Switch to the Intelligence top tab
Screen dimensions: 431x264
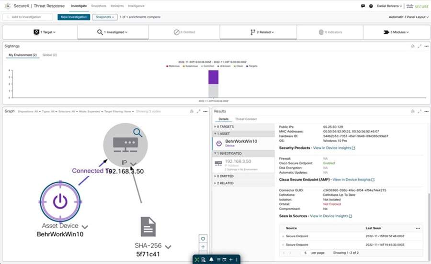tap(136, 6)
